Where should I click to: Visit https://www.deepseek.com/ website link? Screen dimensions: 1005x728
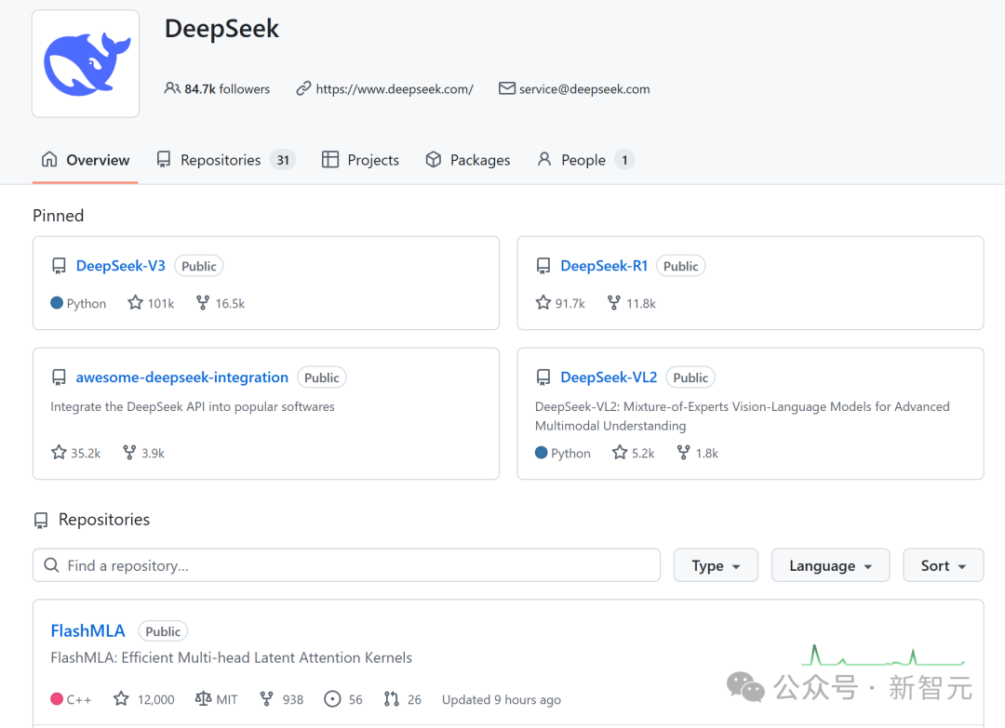tap(395, 89)
